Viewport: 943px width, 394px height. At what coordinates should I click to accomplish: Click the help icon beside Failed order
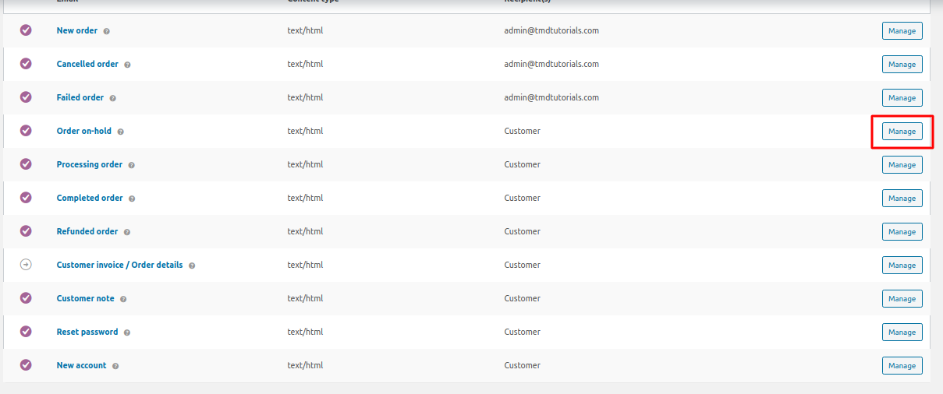[x=112, y=98]
